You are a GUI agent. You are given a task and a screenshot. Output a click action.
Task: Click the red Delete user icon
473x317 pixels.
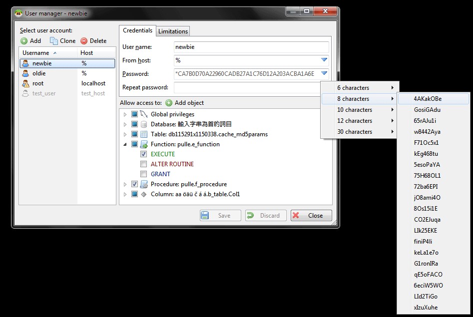(84, 41)
